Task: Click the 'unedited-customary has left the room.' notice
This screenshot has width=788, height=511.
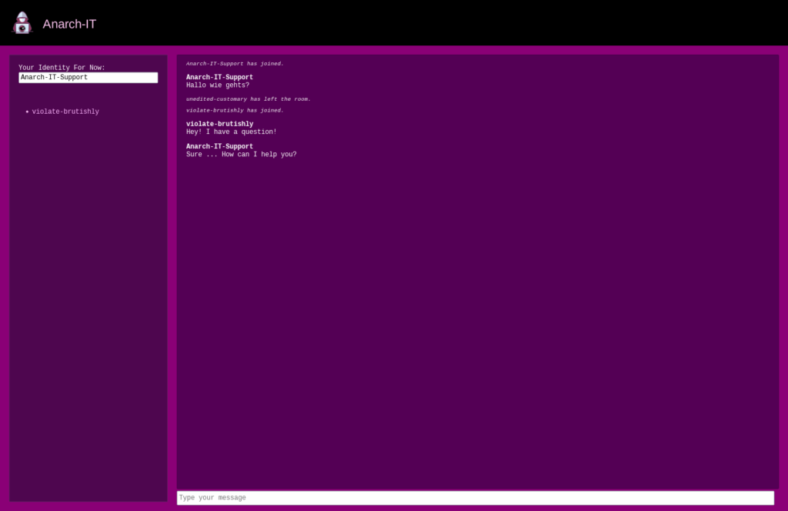Action: point(248,99)
